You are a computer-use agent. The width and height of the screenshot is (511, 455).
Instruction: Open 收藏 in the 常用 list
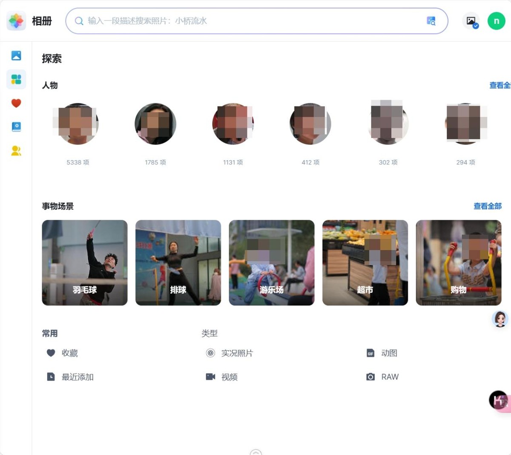coord(70,353)
